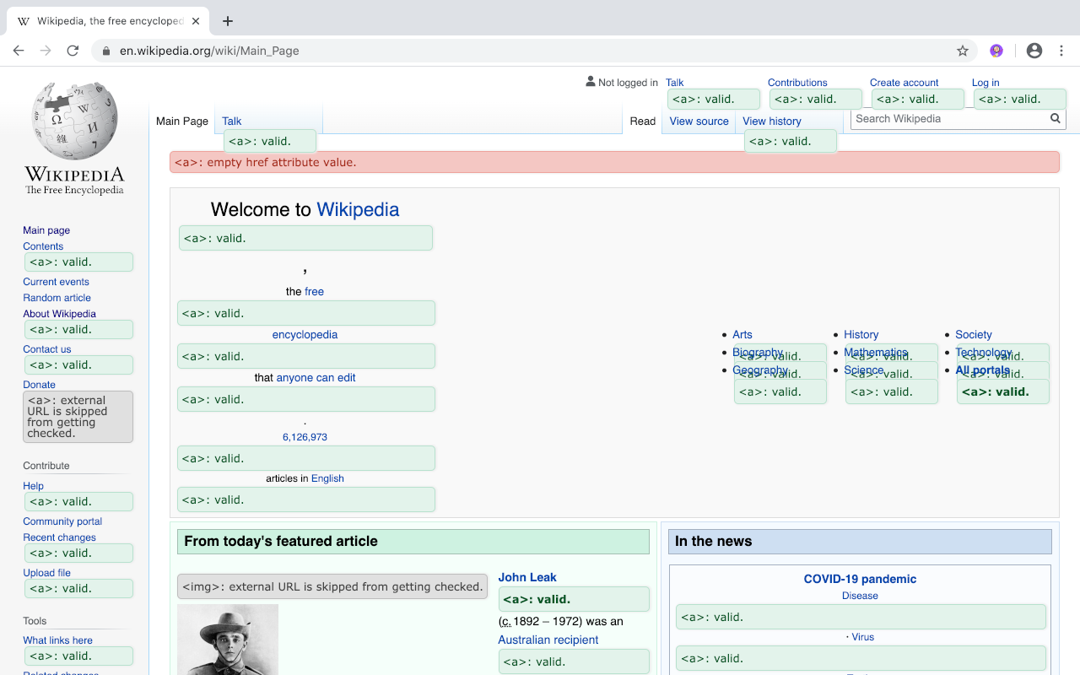Open the All portals link
Image resolution: width=1080 pixels, height=675 pixels.
coord(982,370)
